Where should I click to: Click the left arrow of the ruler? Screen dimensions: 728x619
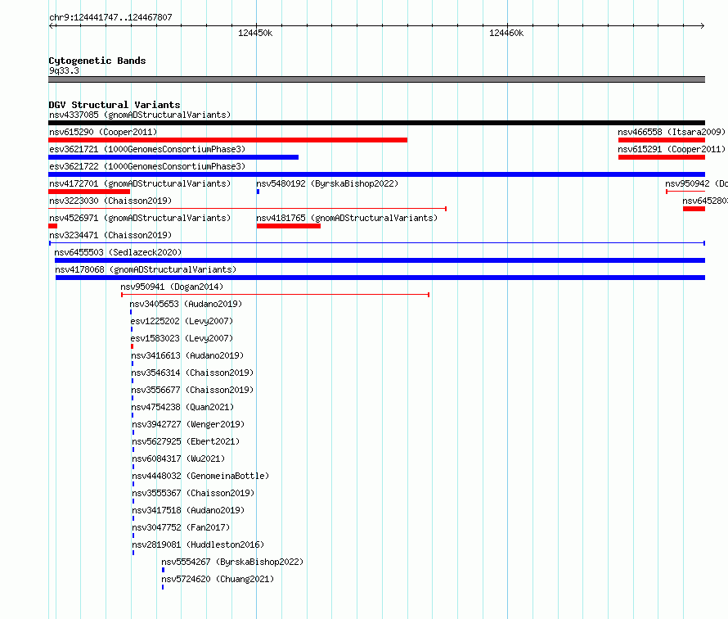(x=52, y=25)
